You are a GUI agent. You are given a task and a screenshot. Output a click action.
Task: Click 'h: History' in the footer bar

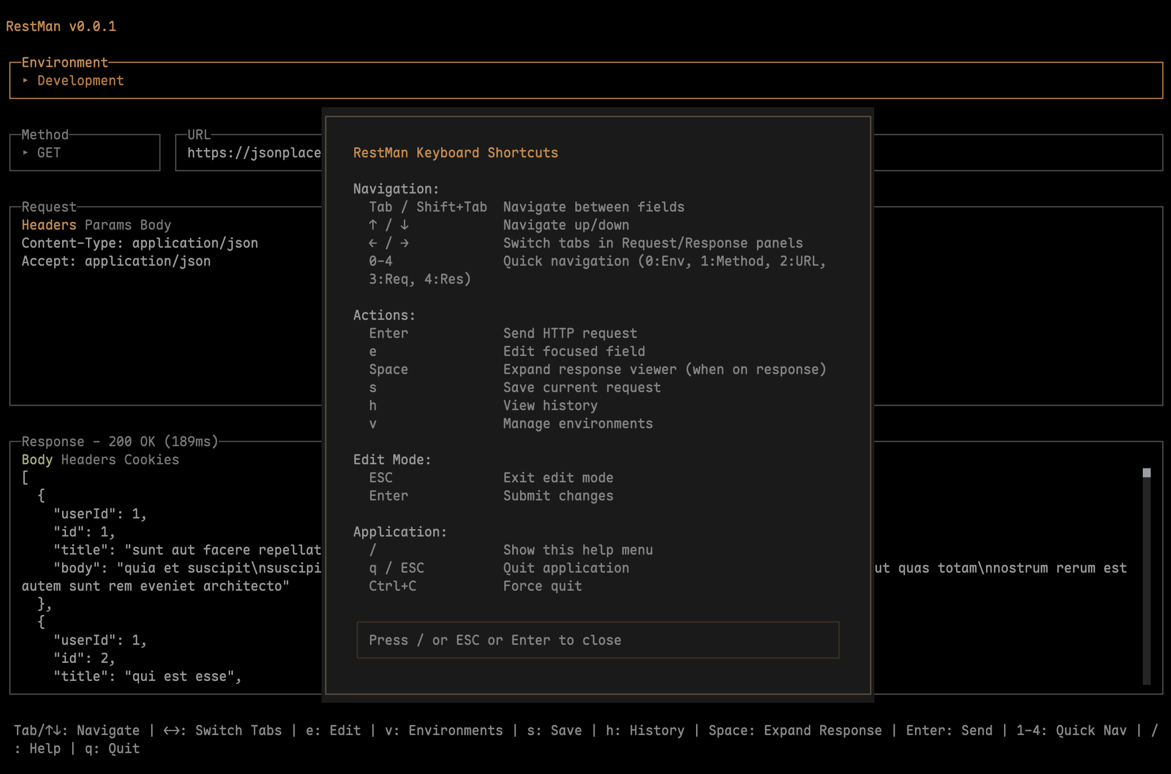click(645, 731)
